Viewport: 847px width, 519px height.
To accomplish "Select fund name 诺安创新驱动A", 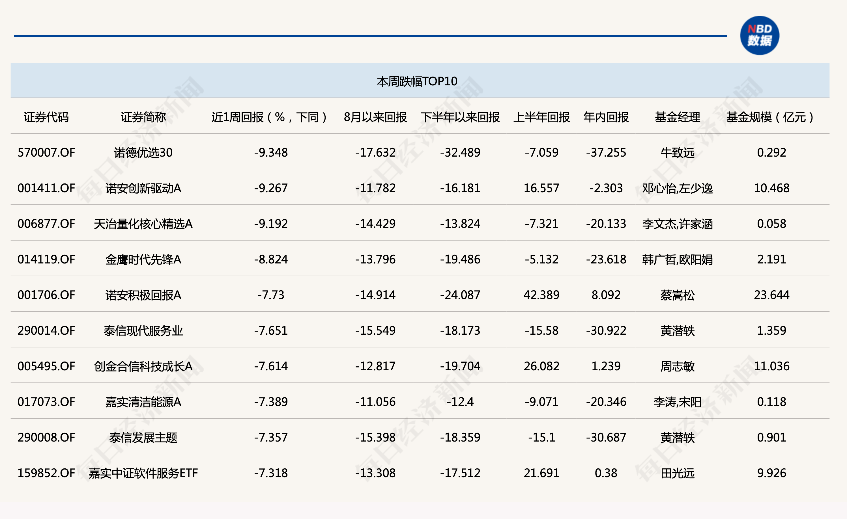I will coord(143,188).
